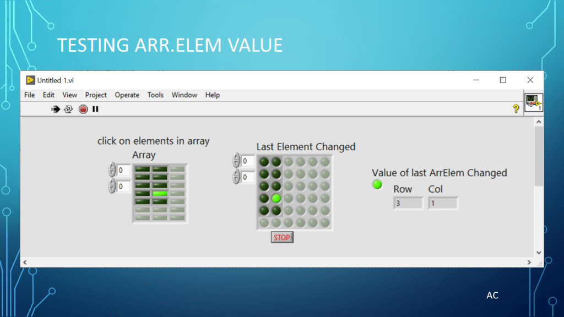Viewport: 564px width, 317px height.
Task: Open the Operate menu
Action: [x=127, y=95]
